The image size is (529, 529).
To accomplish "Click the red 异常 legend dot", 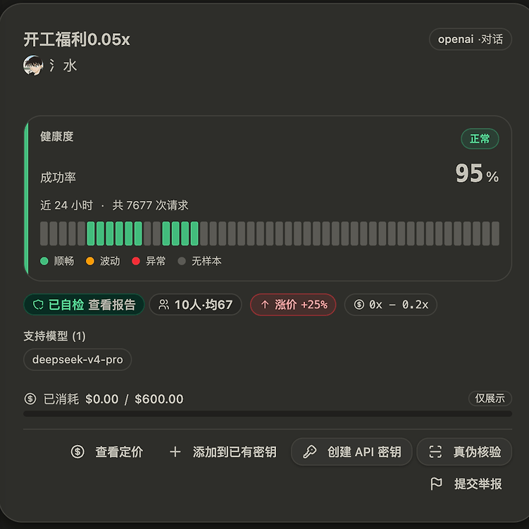I will coord(136,261).
